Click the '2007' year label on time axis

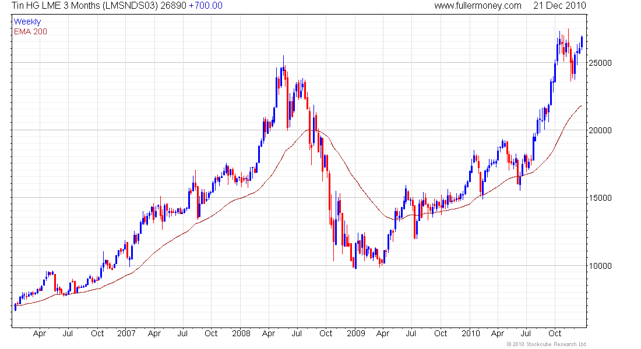pos(126,333)
